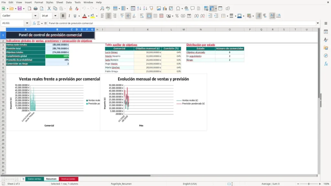The width and height of the screenshot is (331, 186).
Task: Remove a decimal place
Action: point(202,16)
